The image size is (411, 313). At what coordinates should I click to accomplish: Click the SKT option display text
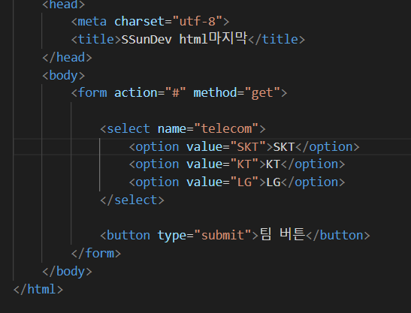tap(284, 147)
